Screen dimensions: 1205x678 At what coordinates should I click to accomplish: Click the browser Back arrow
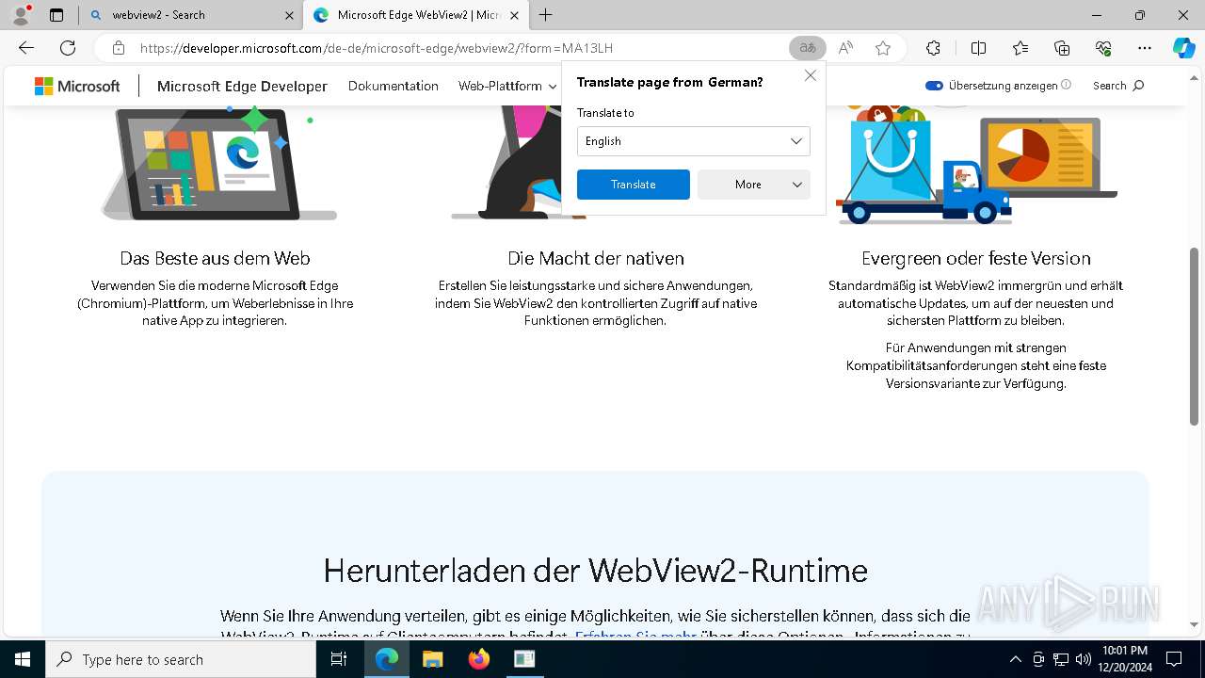[26, 48]
